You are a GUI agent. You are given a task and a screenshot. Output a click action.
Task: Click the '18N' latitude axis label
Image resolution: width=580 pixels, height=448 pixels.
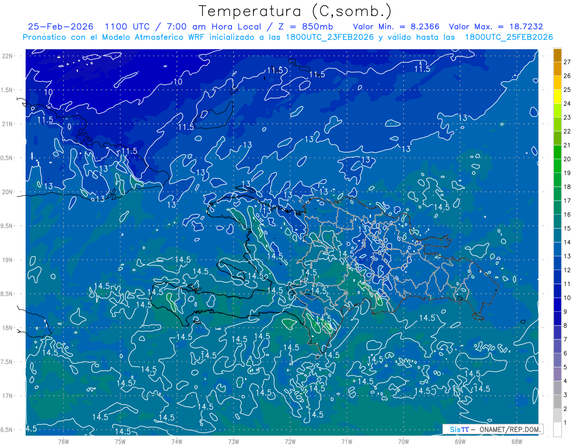coord(7,328)
